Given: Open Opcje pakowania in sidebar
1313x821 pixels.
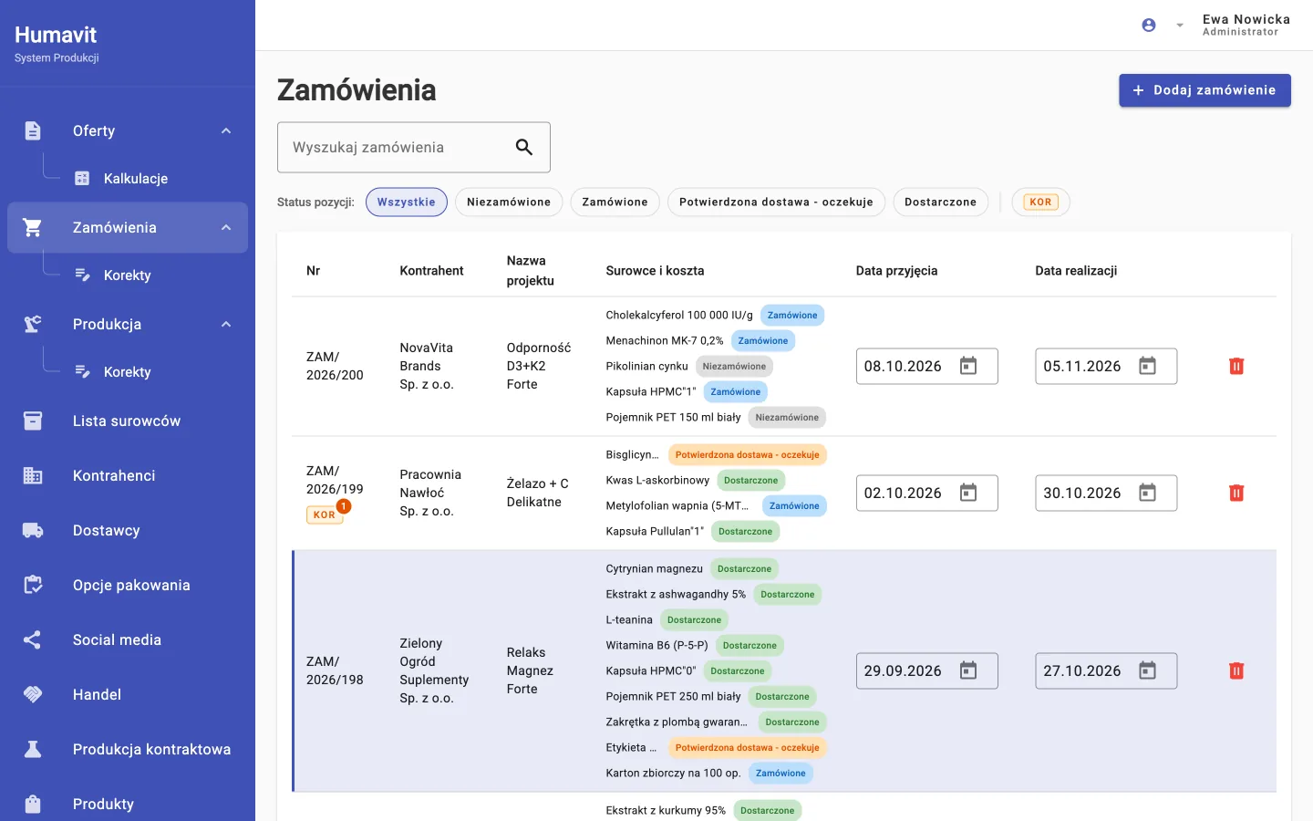Looking at the screenshot, I should (x=128, y=585).
